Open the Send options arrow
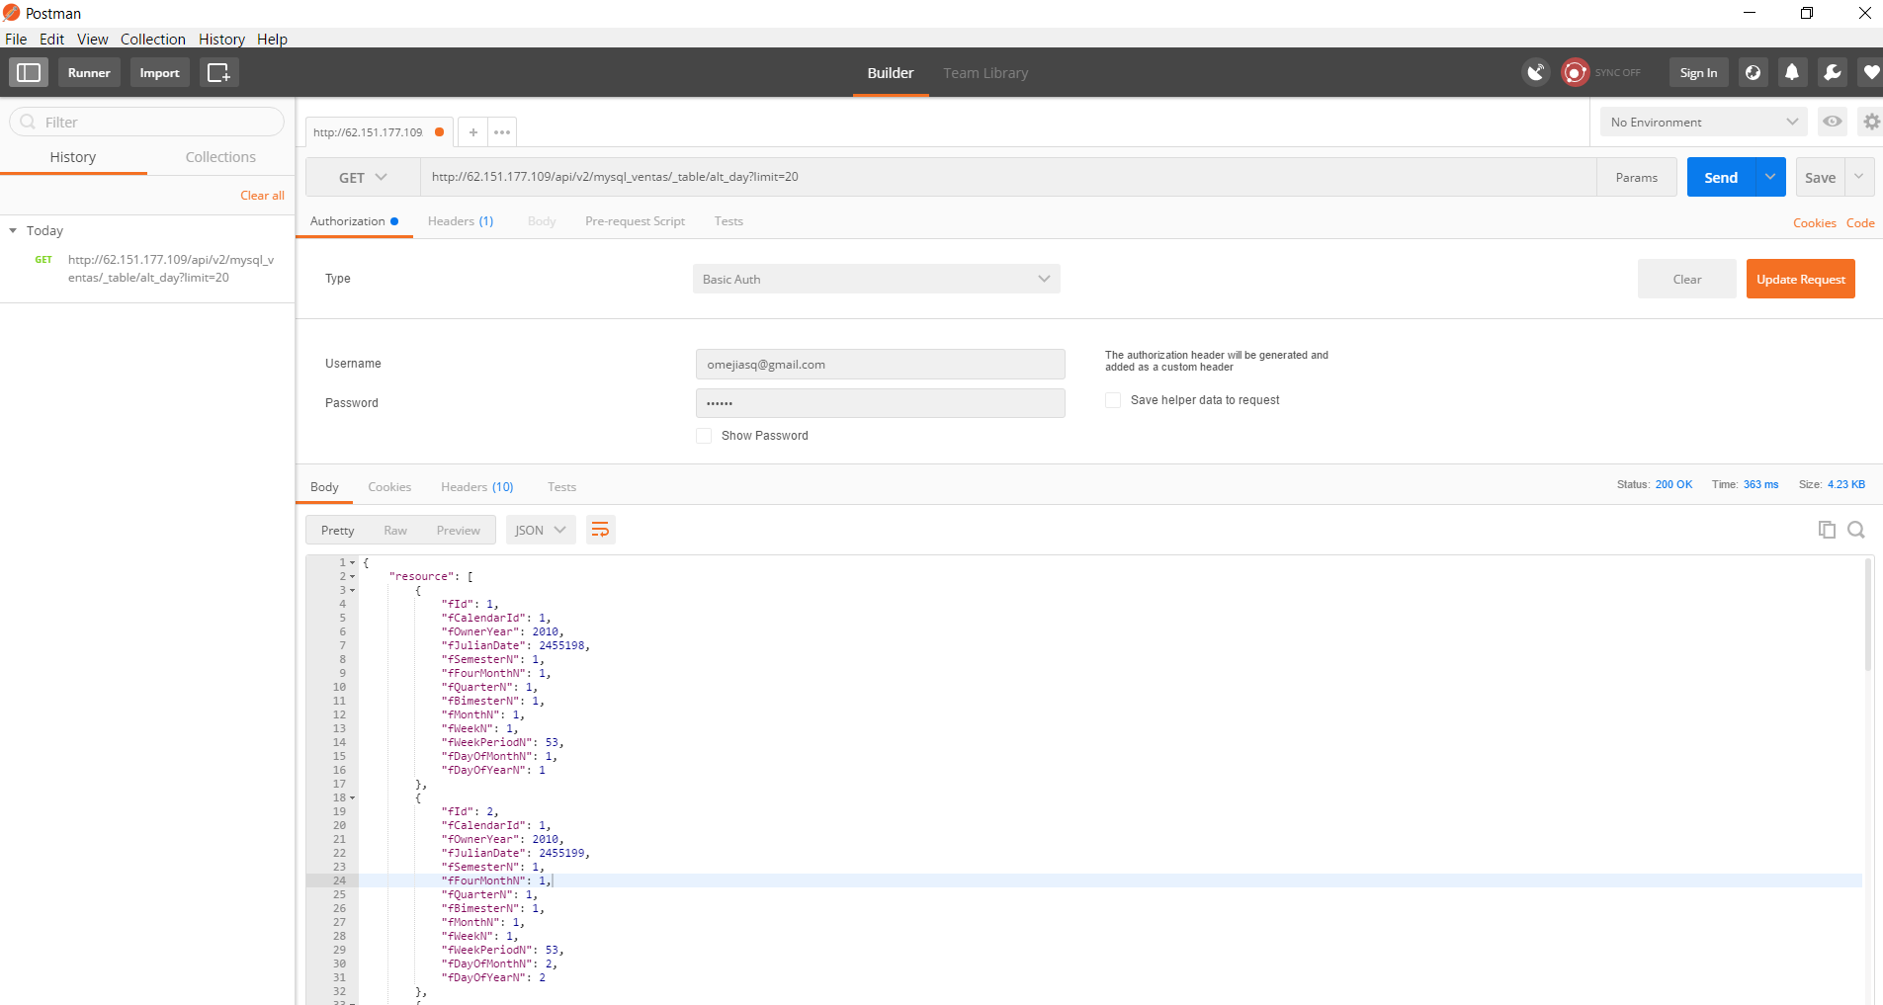 [x=1770, y=177]
